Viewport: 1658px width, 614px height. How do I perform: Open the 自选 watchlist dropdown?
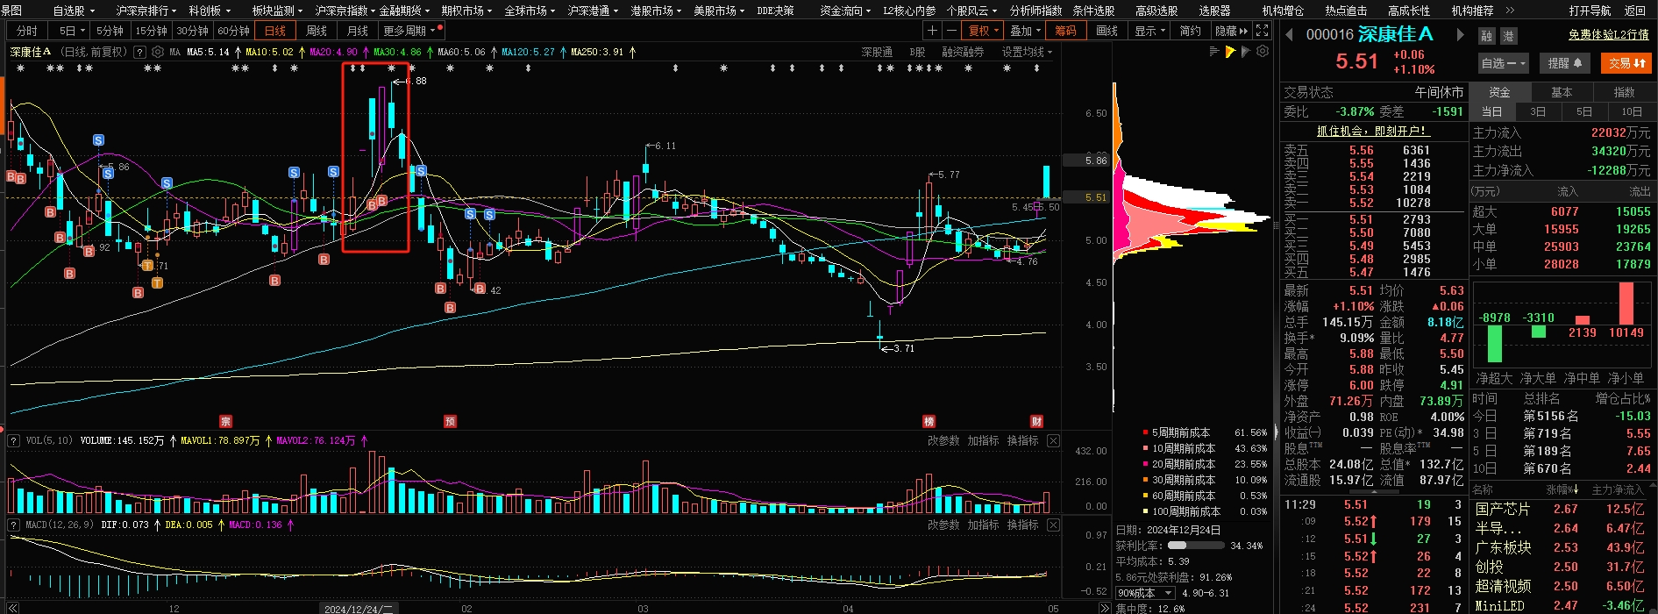click(1504, 63)
